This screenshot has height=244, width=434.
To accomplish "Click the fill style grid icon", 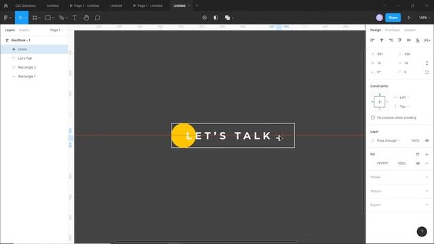I will 418,155.
